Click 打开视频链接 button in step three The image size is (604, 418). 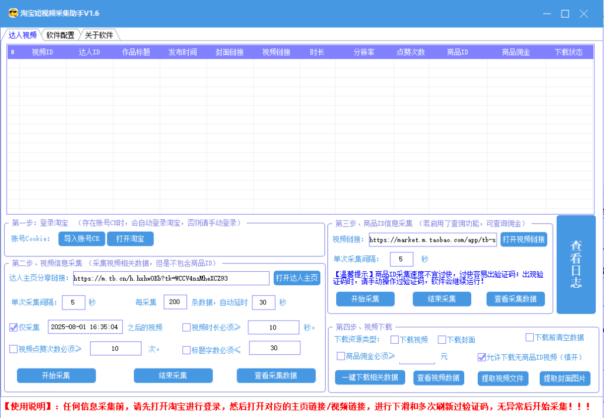[x=524, y=239]
